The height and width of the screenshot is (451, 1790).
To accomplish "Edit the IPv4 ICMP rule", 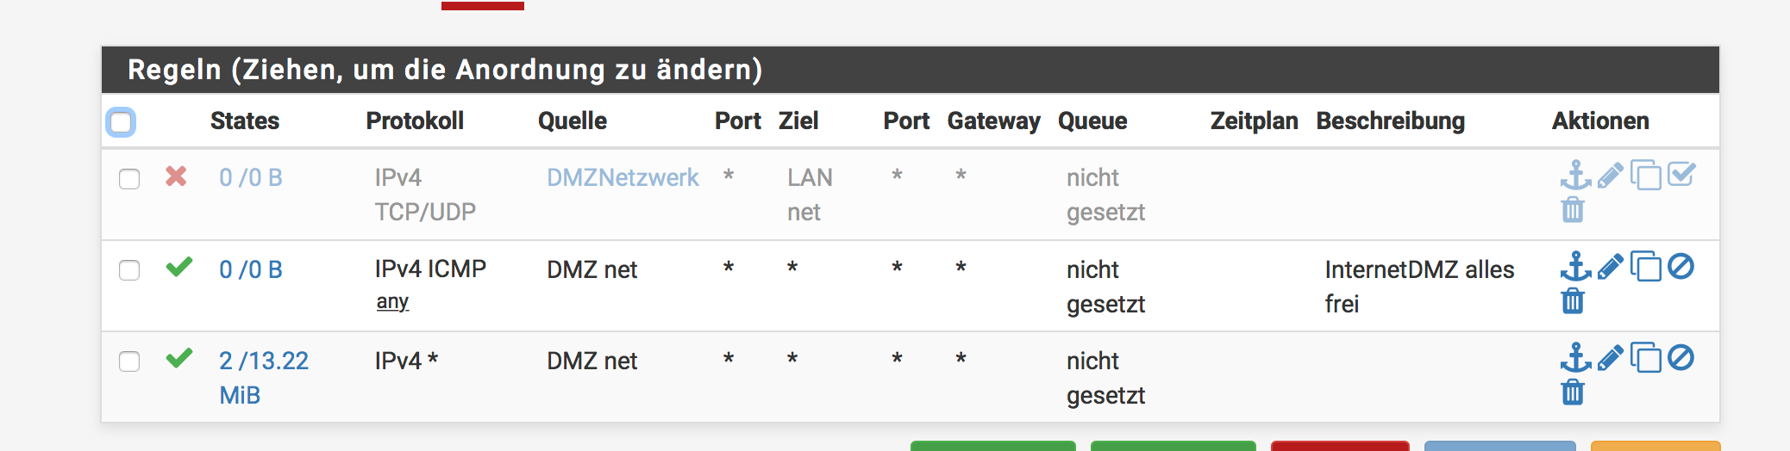I will click(1610, 268).
